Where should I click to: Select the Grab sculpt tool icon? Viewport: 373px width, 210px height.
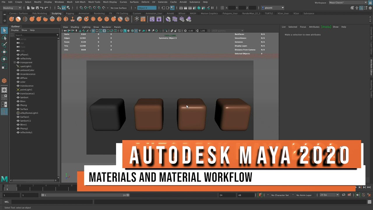coord(32,19)
